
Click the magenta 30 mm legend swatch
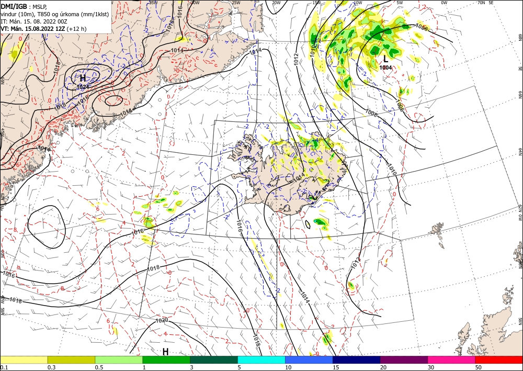point(452,359)
